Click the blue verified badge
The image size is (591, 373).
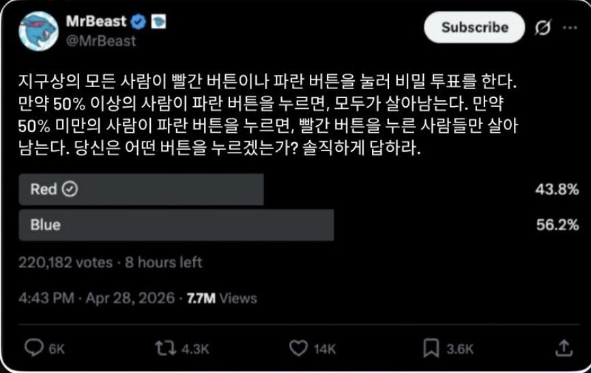(x=139, y=22)
